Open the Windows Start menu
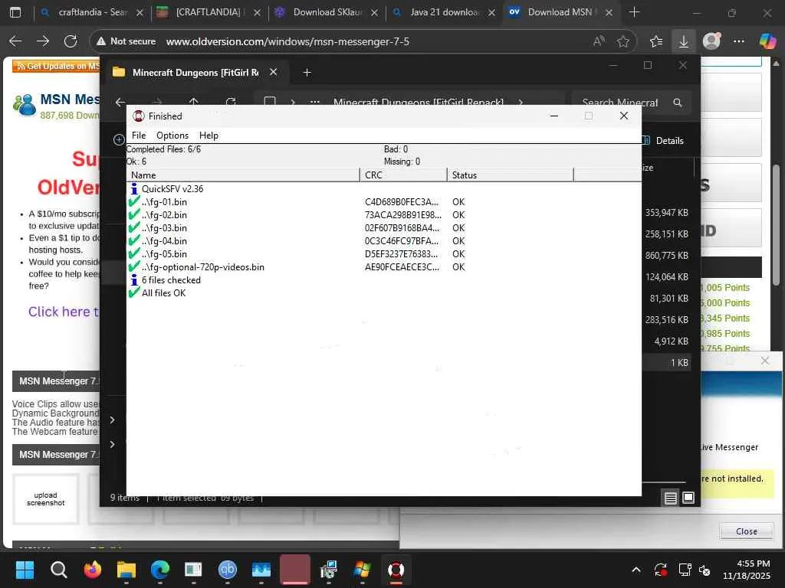The width and height of the screenshot is (785, 588). [x=25, y=570]
